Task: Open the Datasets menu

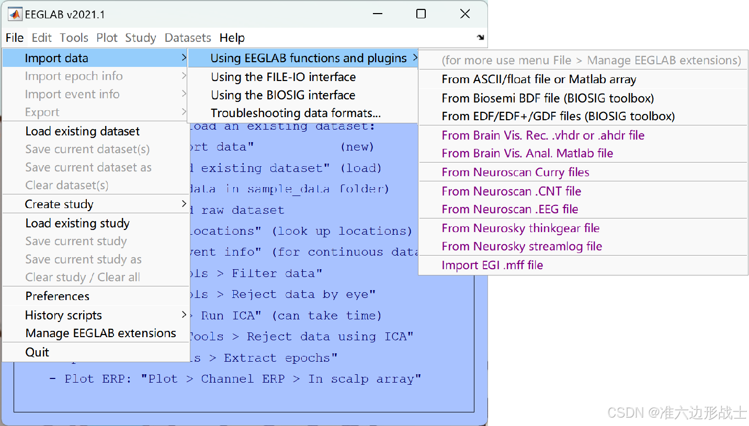Action: pyautogui.click(x=188, y=38)
